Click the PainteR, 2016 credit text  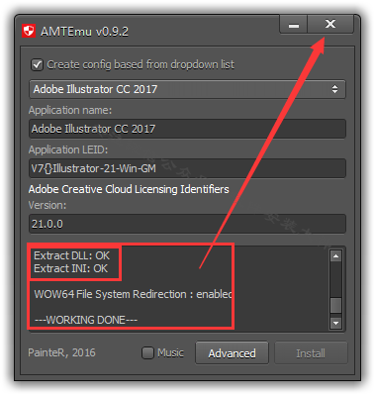click(x=61, y=352)
